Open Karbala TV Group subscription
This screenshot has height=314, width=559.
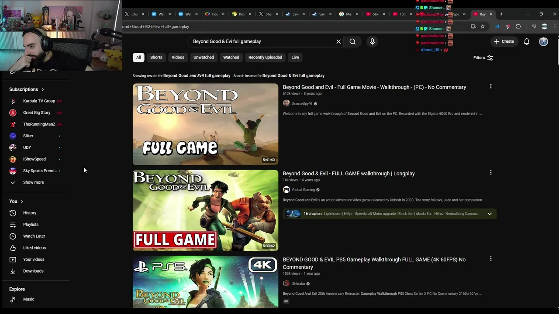coord(36,101)
